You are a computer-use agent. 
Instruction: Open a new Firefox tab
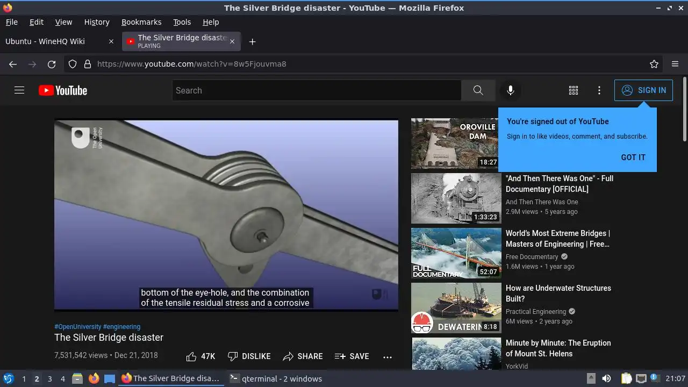(x=252, y=41)
